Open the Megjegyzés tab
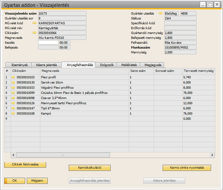 (152, 65)
